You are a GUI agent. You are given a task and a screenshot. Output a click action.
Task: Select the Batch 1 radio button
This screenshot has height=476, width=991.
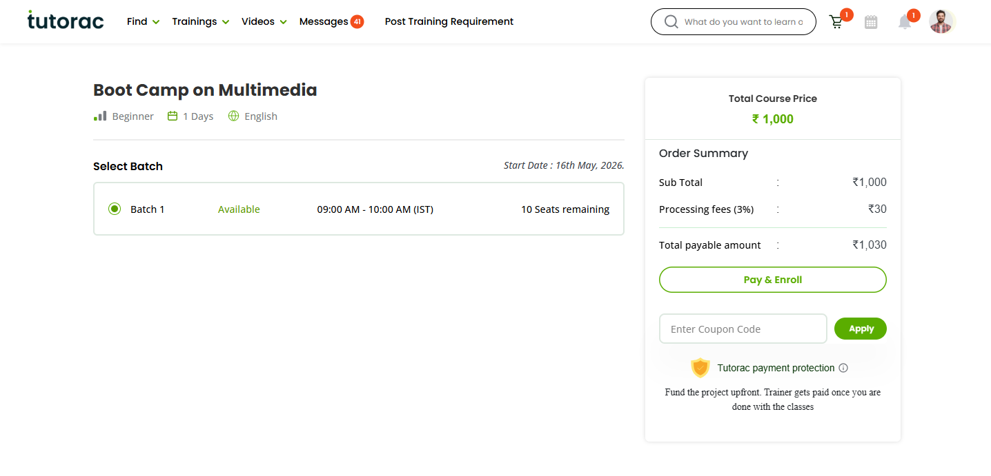coord(115,209)
